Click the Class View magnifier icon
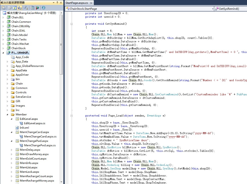The image size is (247, 184). pos(26,8)
